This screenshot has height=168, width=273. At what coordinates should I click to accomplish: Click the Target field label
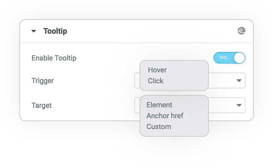tap(42, 105)
